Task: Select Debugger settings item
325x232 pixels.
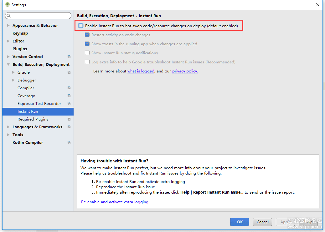Action: (27, 80)
